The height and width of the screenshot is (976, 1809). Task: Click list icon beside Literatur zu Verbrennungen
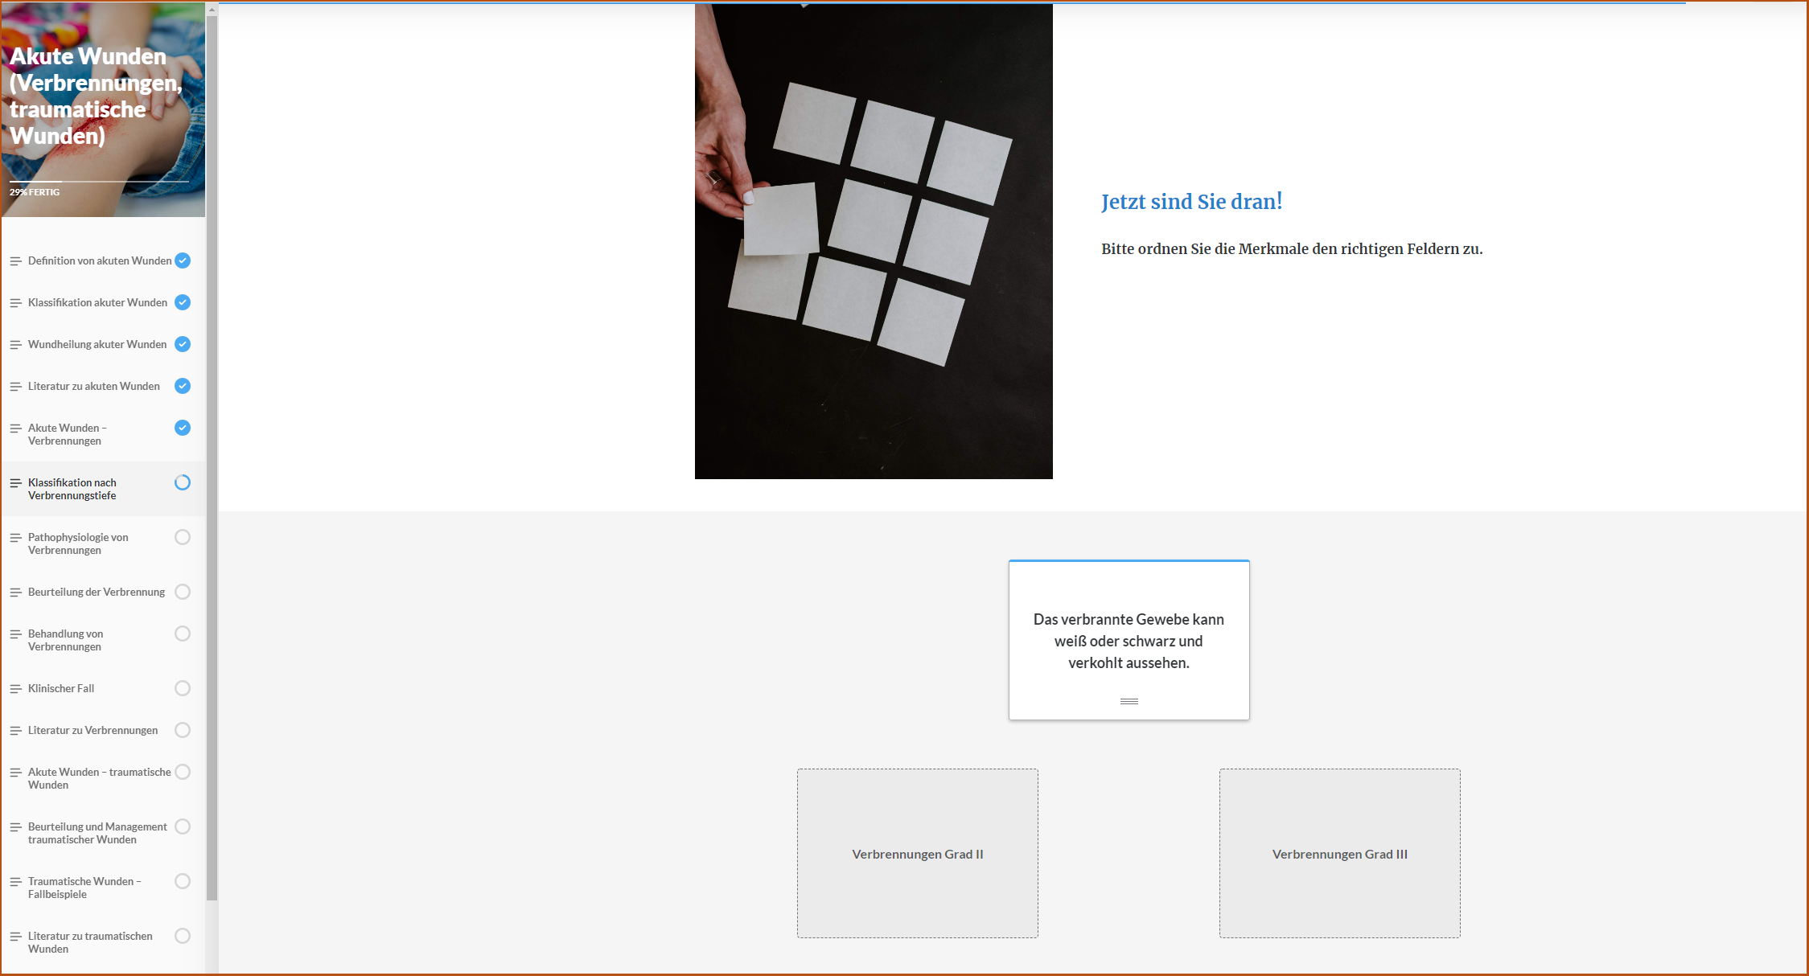coord(15,731)
